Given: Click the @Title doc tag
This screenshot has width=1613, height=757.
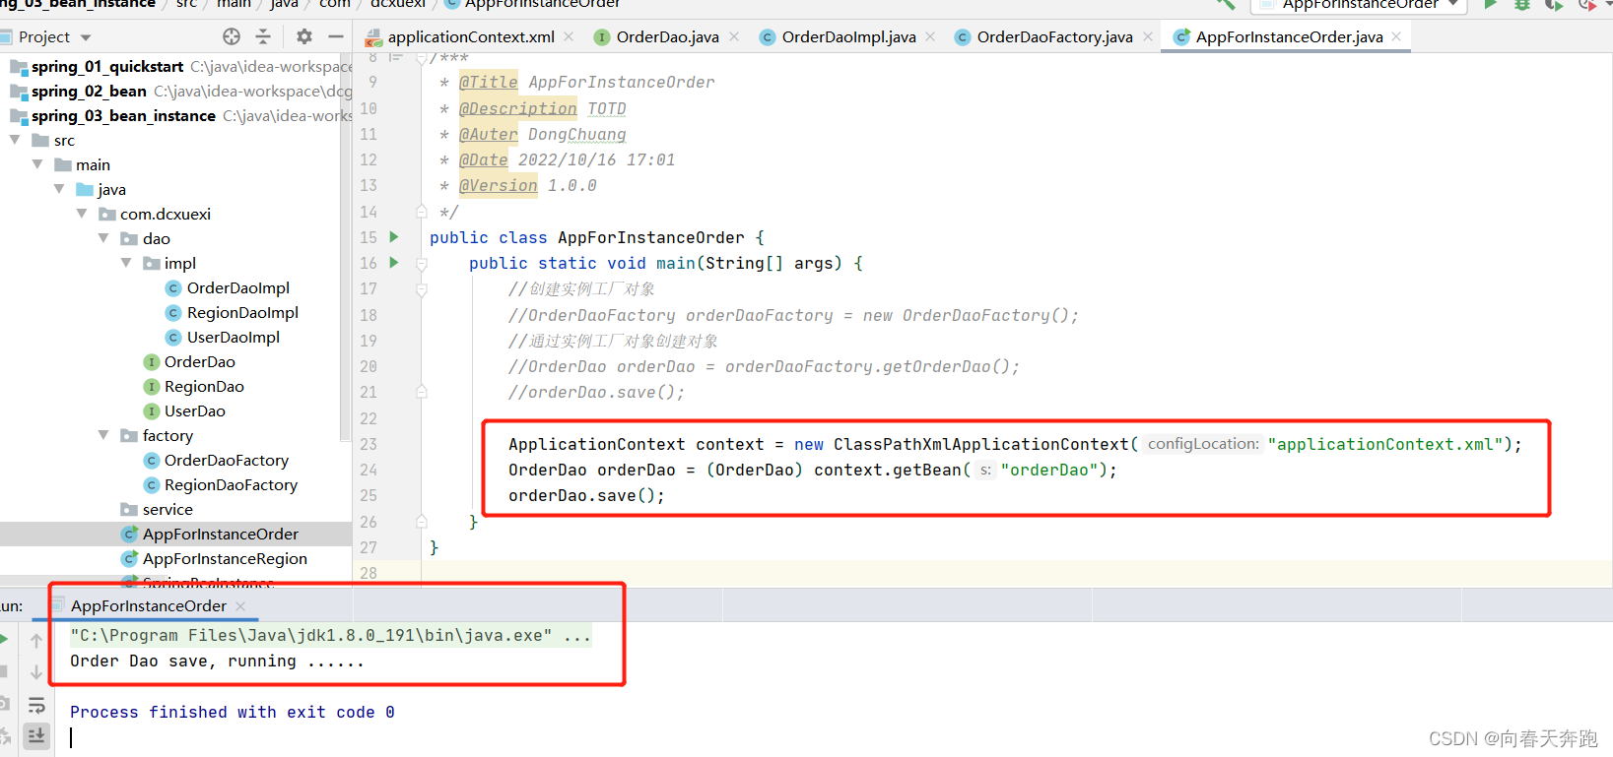Looking at the screenshot, I should [489, 83].
